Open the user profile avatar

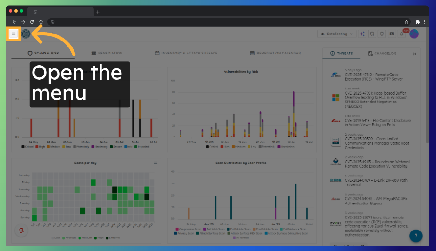[414, 34]
